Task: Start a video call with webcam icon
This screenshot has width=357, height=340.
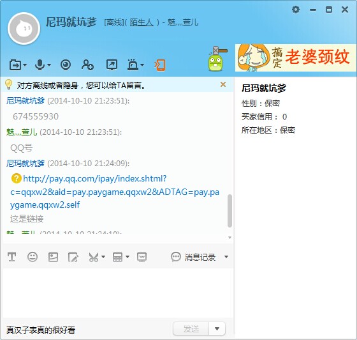Action: click(66, 65)
